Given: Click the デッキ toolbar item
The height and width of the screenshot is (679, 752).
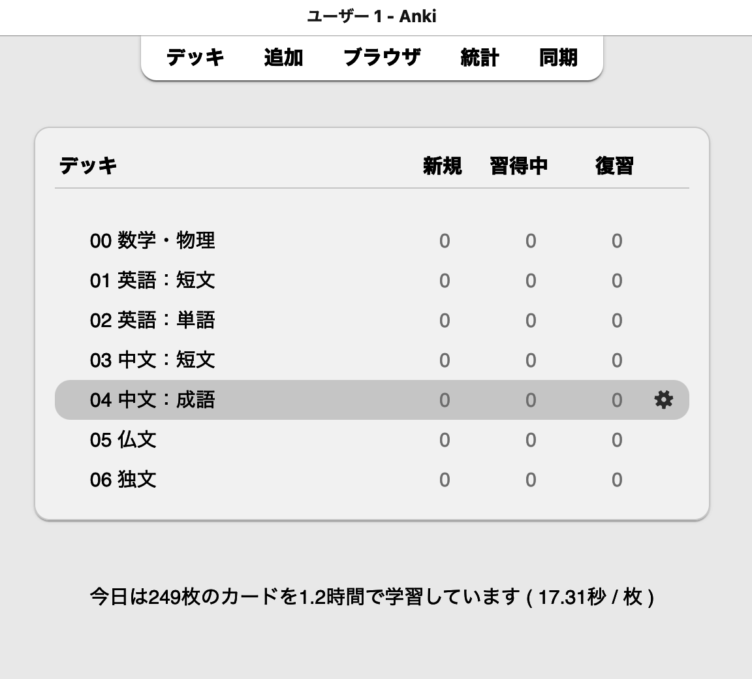Looking at the screenshot, I should (195, 57).
